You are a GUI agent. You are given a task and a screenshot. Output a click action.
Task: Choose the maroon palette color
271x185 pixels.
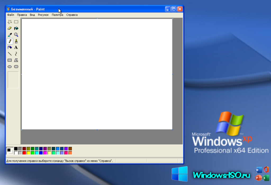click(24, 149)
